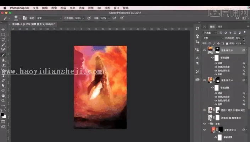Enable airbrush-style build-up icon
This screenshot has height=142, width=250.
coord(114,18)
